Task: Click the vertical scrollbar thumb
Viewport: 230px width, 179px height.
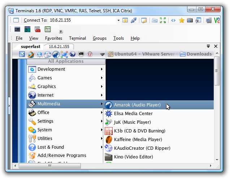Action: [x=217, y=71]
